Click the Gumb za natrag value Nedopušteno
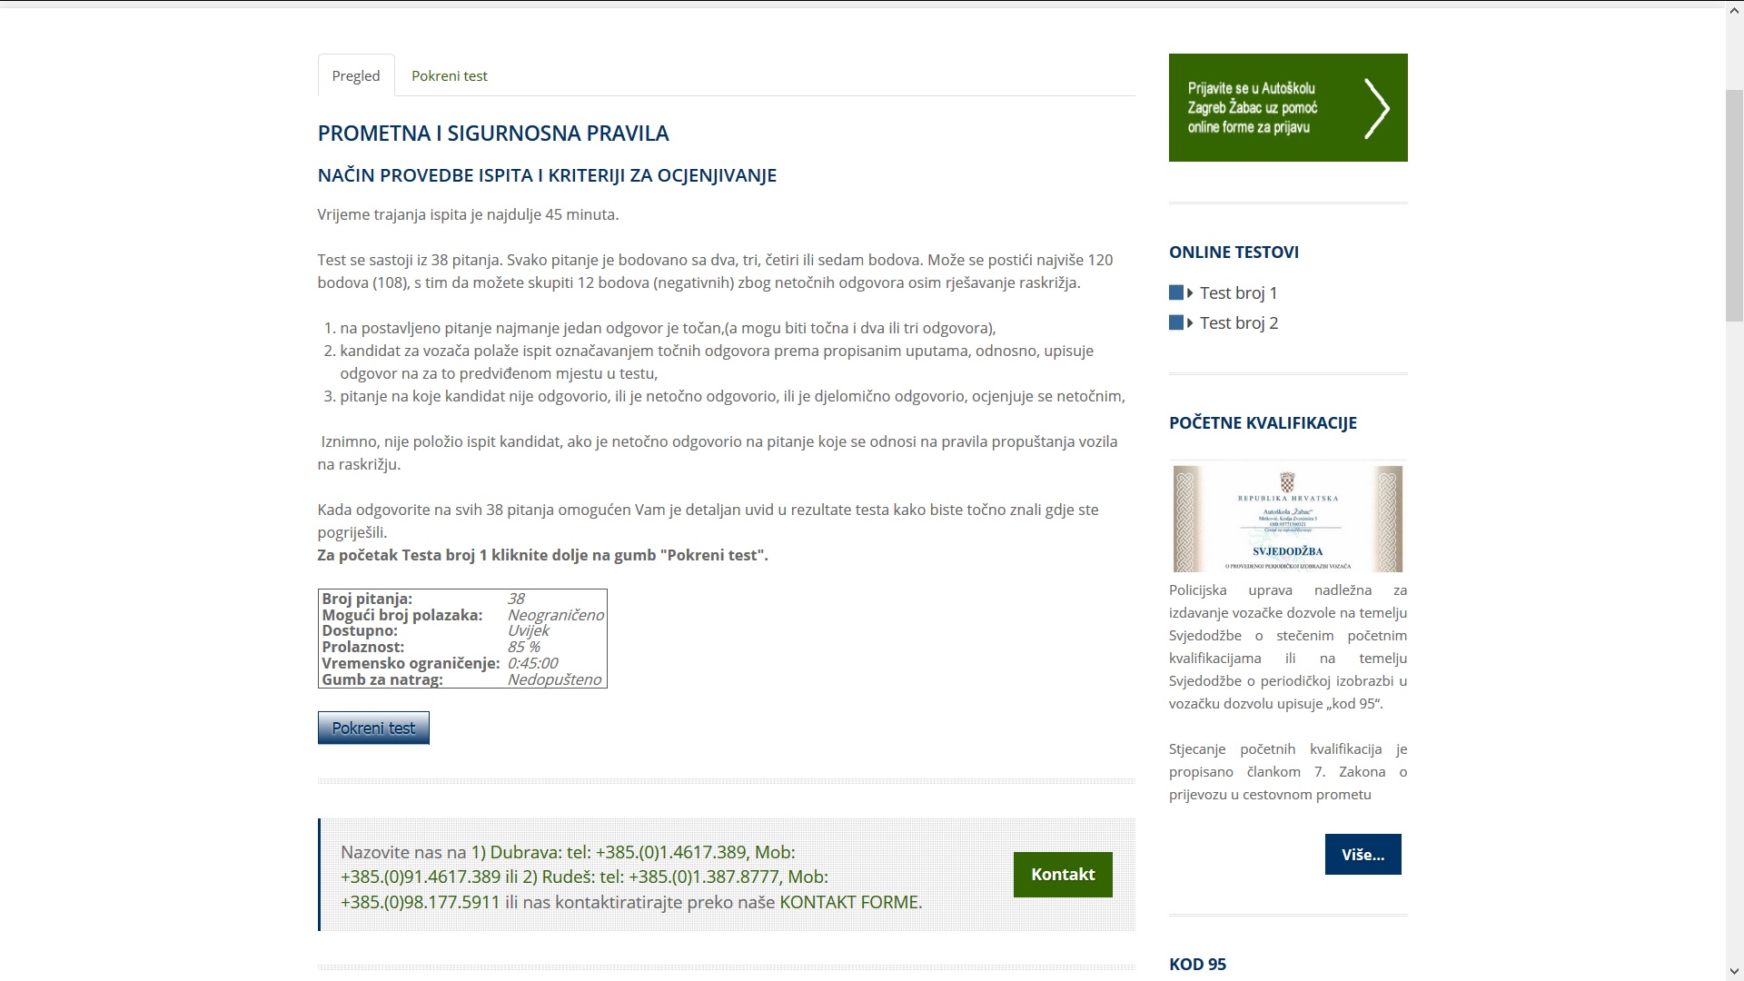Image resolution: width=1744 pixels, height=981 pixels. click(554, 679)
